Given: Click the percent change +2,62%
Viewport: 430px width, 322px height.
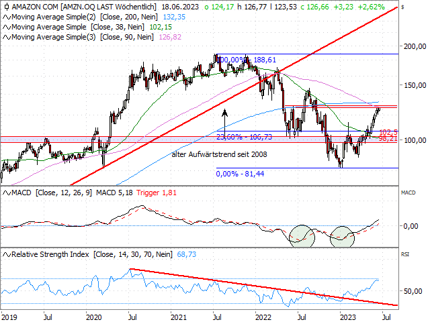Looking at the screenshot, I should (372, 7).
